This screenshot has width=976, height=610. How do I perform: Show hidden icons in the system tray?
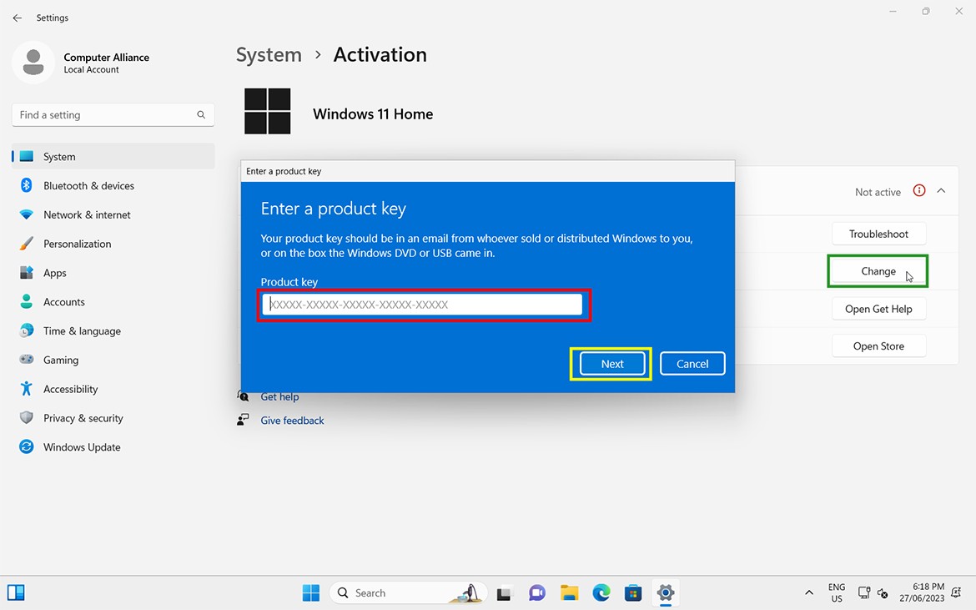pos(808,592)
